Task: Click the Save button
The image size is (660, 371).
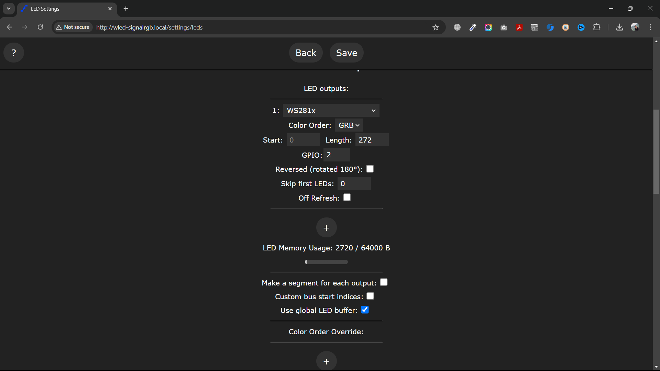Action: coord(346,53)
